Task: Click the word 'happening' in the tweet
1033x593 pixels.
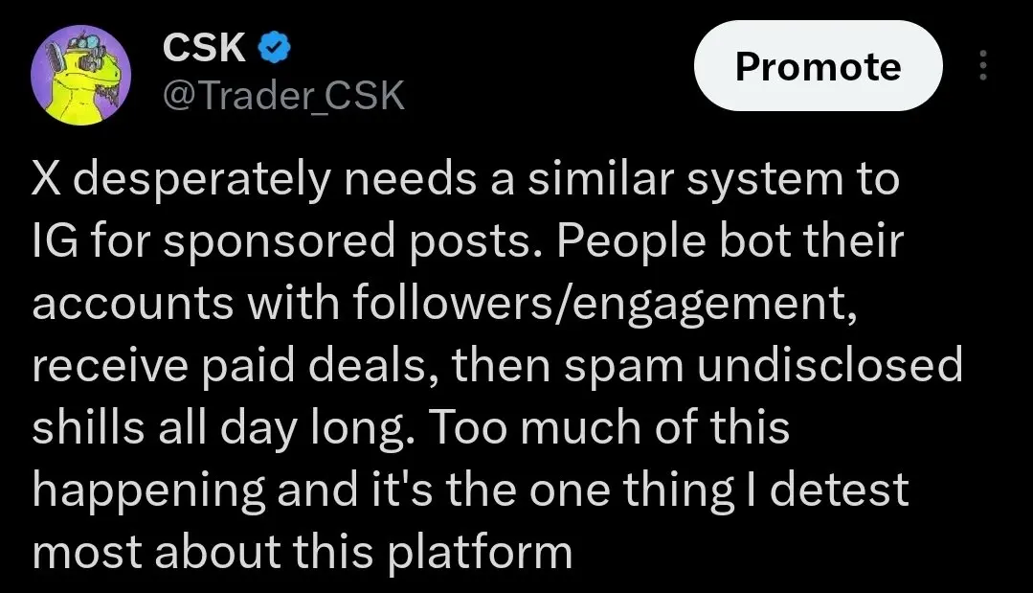Action: click(x=149, y=490)
